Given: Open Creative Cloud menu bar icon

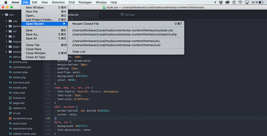Looking at the screenshot, I should pyautogui.click(x=227, y=2).
